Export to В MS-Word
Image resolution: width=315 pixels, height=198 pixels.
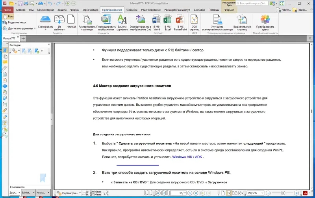(157, 23)
